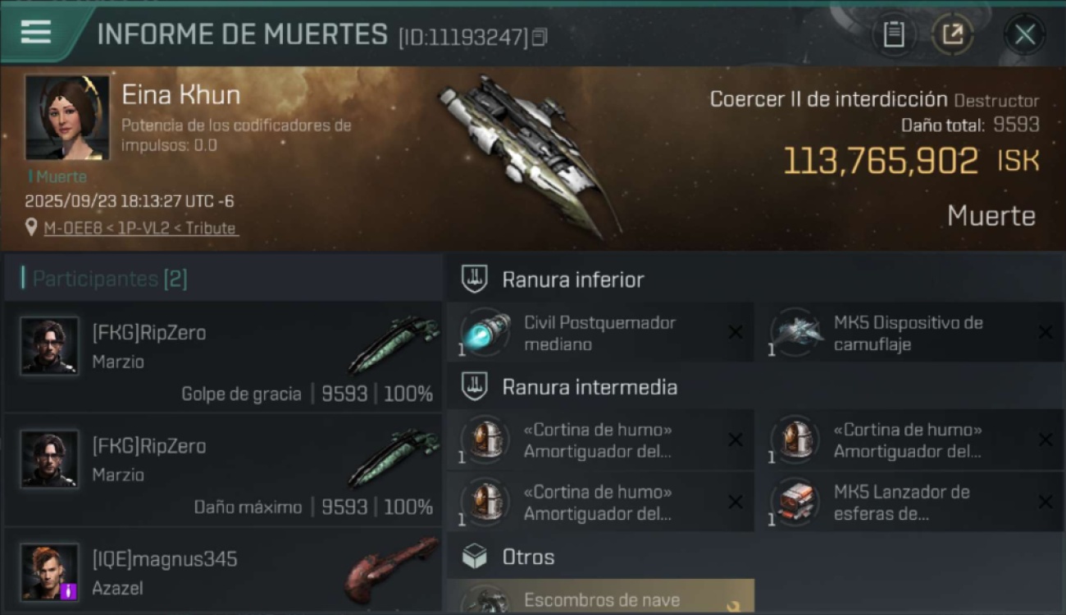Dismiss MK5 Dispositivo de camuflaje X mark
Image resolution: width=1066 pixels, height=615 pixels.
(1045, 332)
